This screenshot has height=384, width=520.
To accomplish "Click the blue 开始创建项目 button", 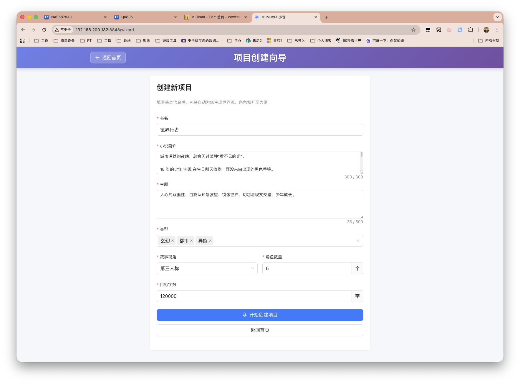I will (260, 315).
